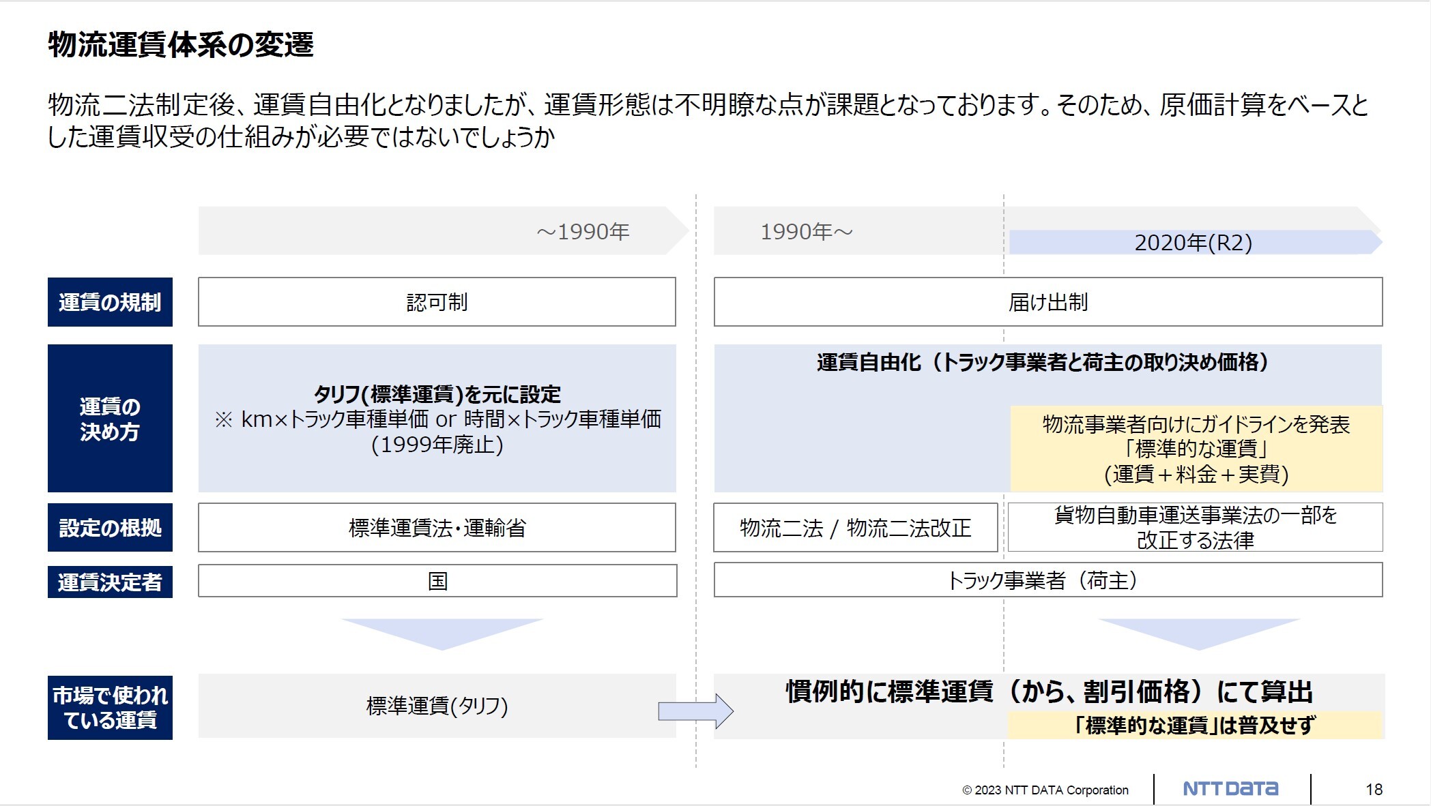Click the page number 18

(x=1374, y=789)
